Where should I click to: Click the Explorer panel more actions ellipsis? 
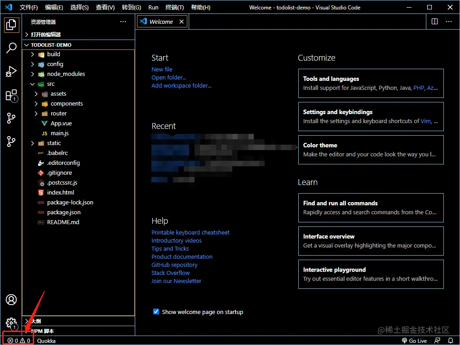(123, 22)
